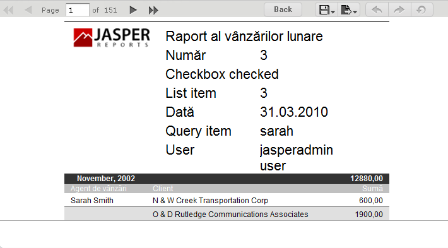Go to the previous page
Screen dimensions: 448x248
pos(28,10)
